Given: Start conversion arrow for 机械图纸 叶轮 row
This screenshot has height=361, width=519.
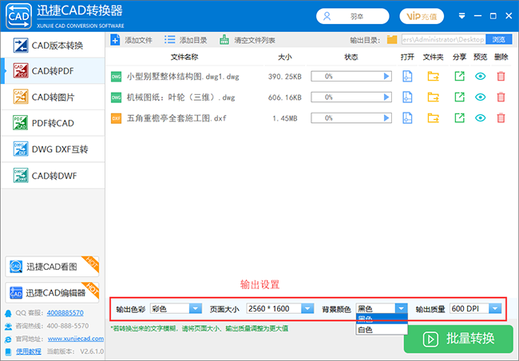Looking at the screenshot, I should (x=386, y=97).
